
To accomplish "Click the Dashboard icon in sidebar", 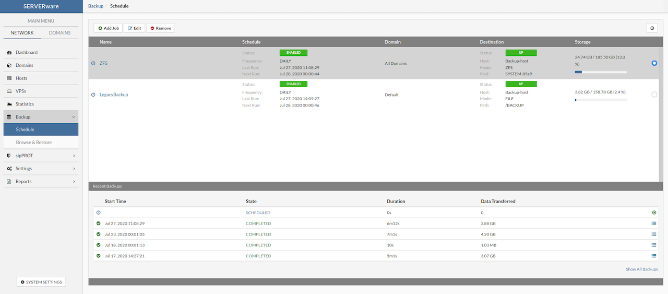I will point(9,53).
